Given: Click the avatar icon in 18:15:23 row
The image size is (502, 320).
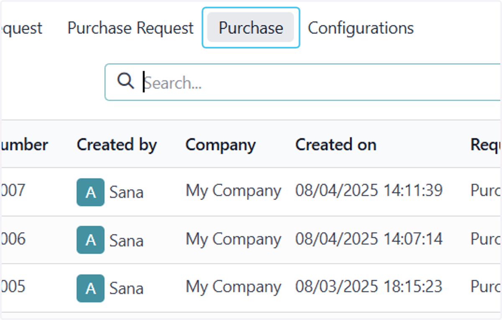Looking at the screenshot, I should pyautogui.click(x=90, y=288).
